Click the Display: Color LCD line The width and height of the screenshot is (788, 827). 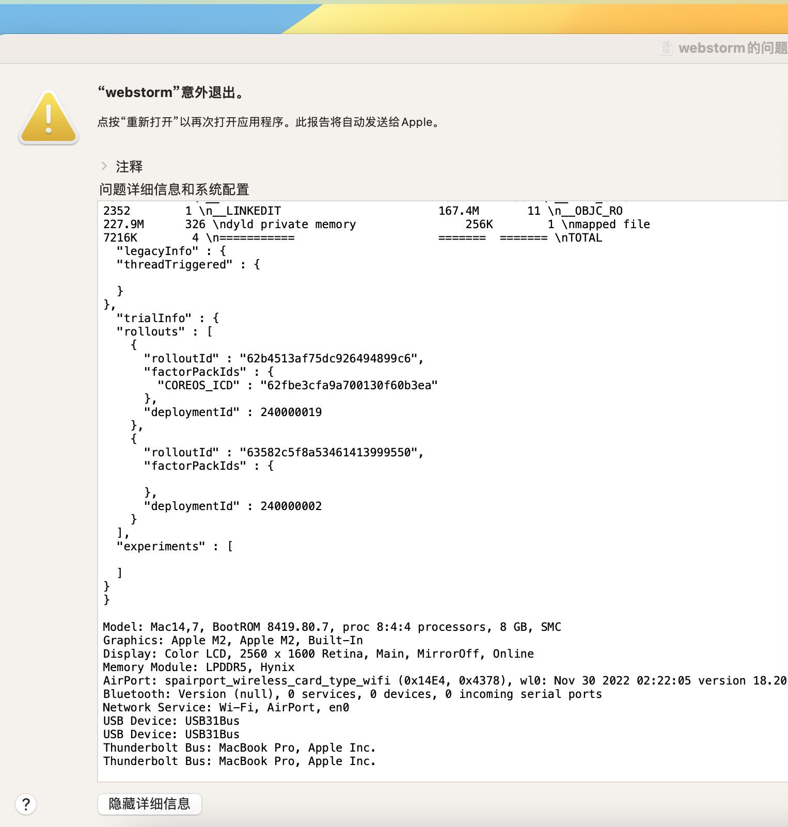tap(318, 654)
